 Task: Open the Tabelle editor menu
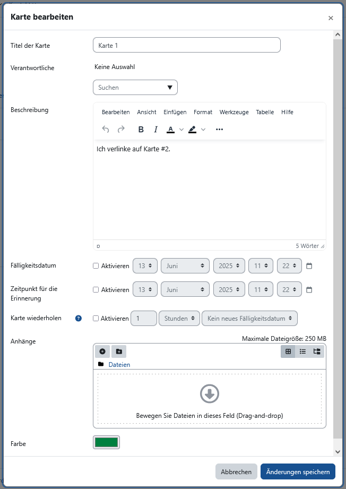265,112
